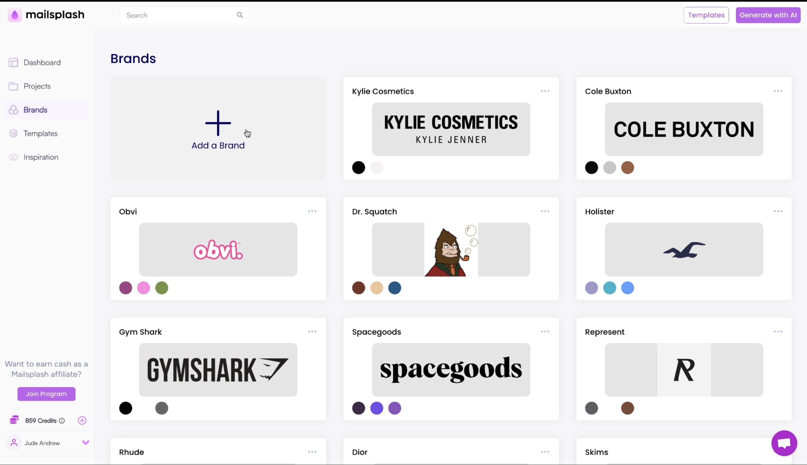Click Represent R logo thumbnail
The height and width of the screenshot is (465, 807).
(x=684, y=369)
